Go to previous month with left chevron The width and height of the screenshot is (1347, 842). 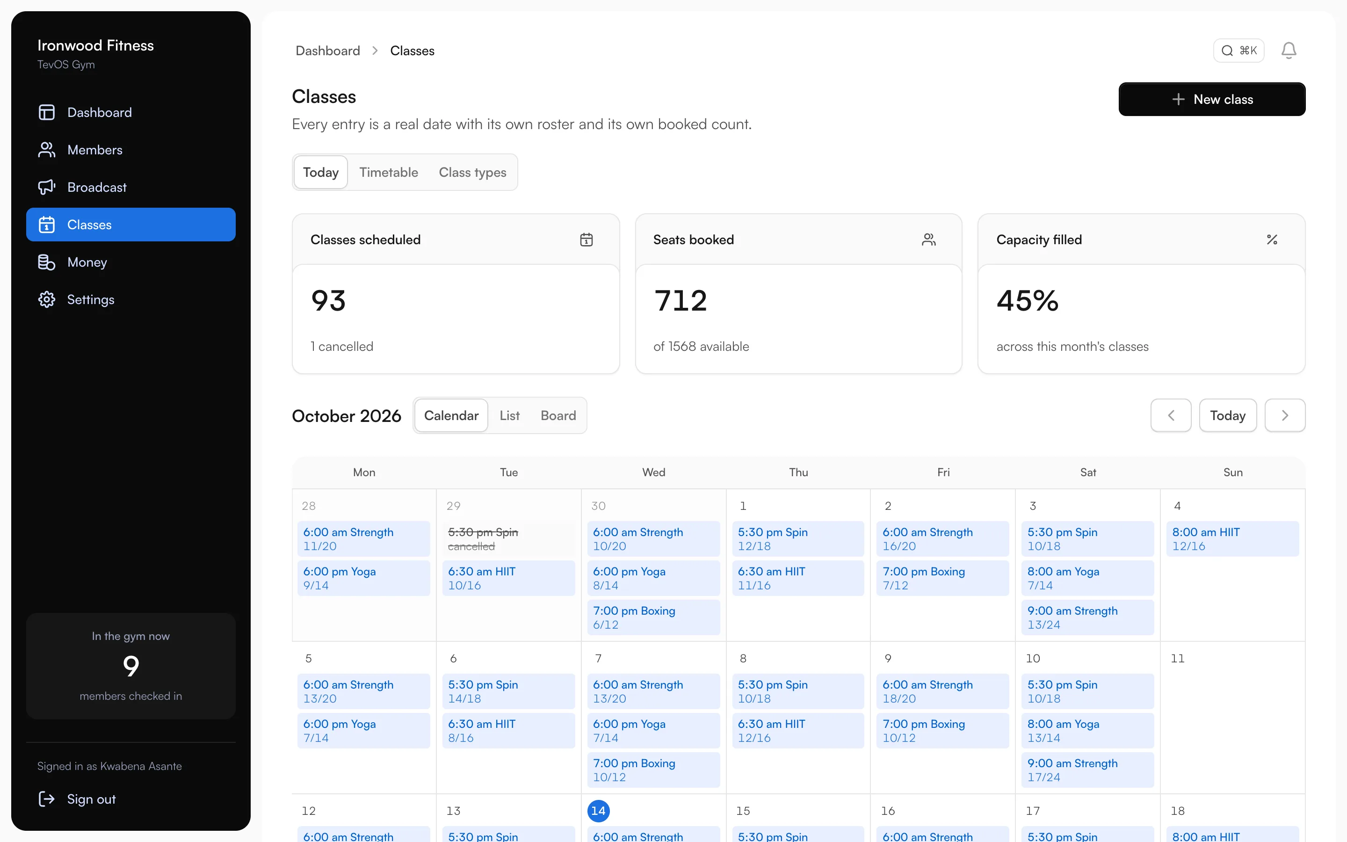pos(1171,415)
